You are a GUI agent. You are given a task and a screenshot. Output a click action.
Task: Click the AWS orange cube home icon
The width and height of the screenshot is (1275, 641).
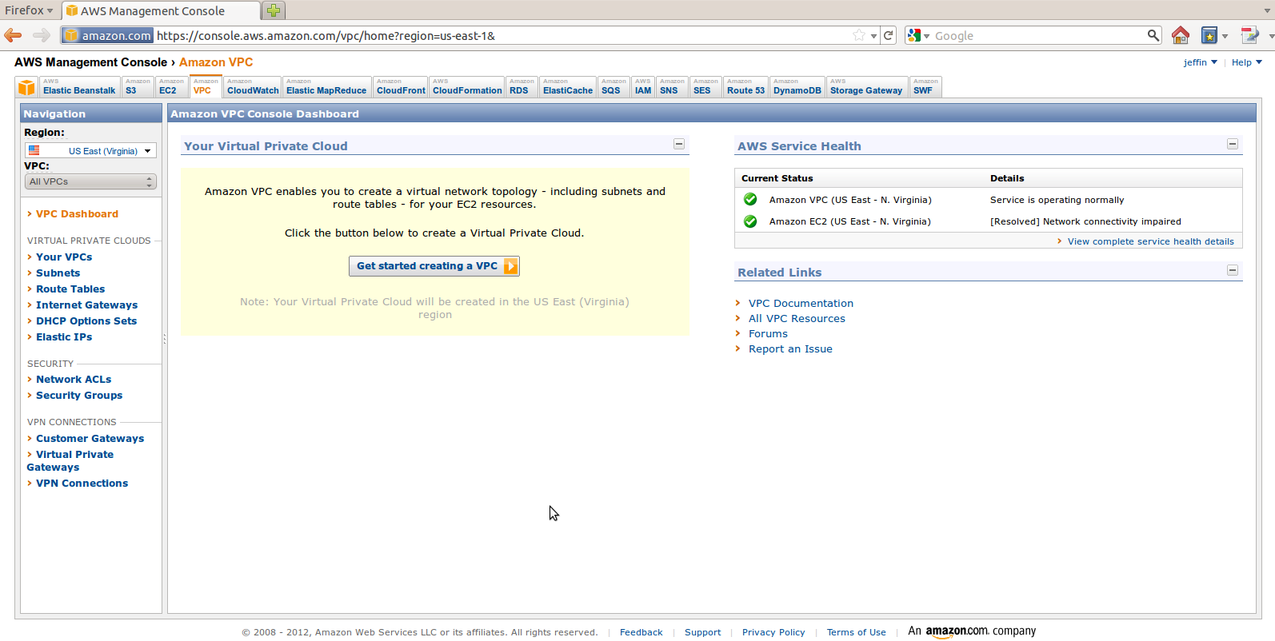(26, 87)
